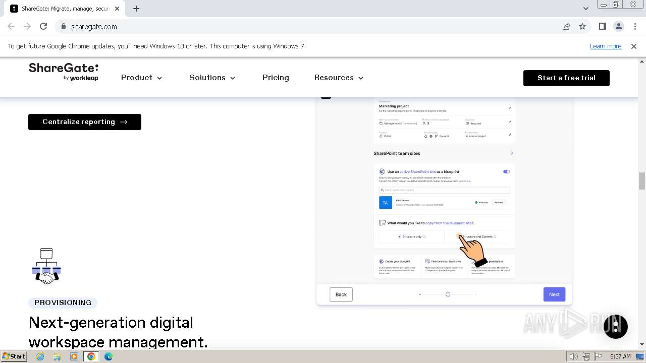Open File Explorer from taskbar
Viewport: 646px width, 363px height.
[57, 356]
